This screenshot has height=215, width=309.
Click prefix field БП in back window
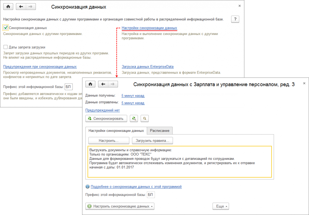click(68, 87)
